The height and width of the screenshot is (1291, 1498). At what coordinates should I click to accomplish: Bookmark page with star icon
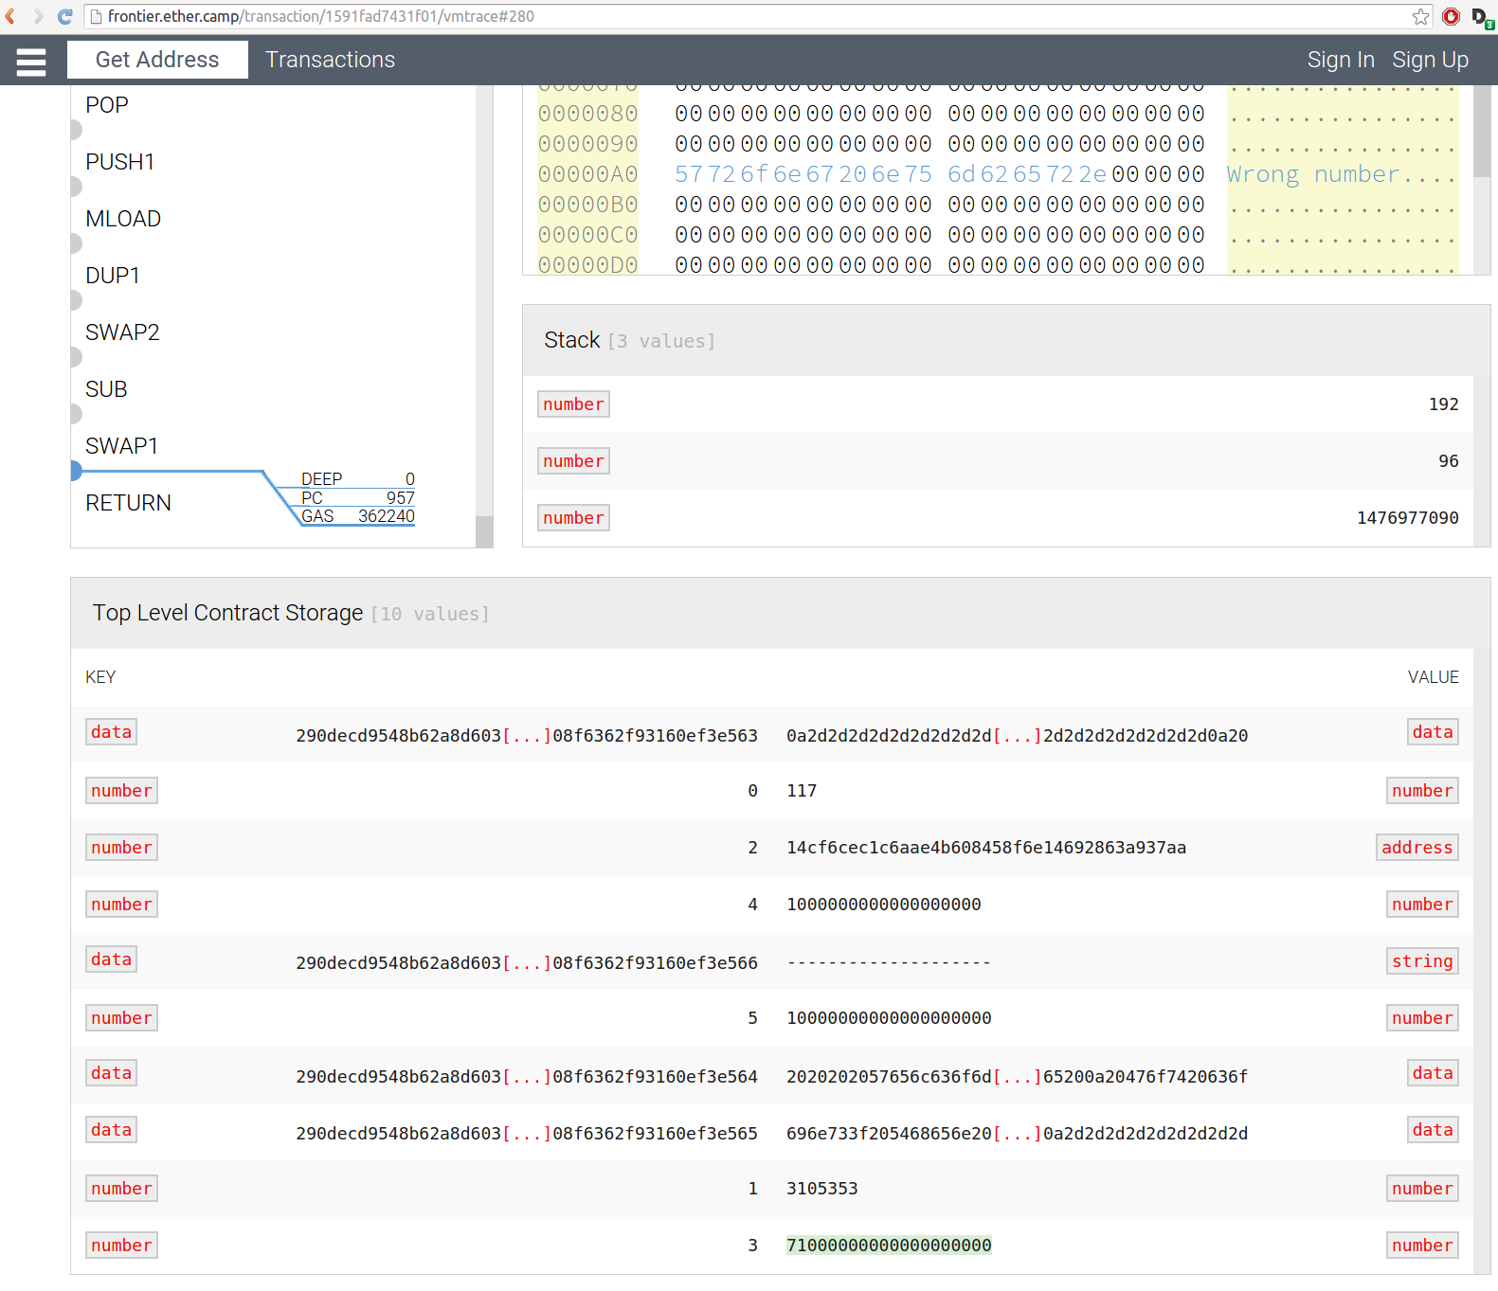coord(1420,16)
